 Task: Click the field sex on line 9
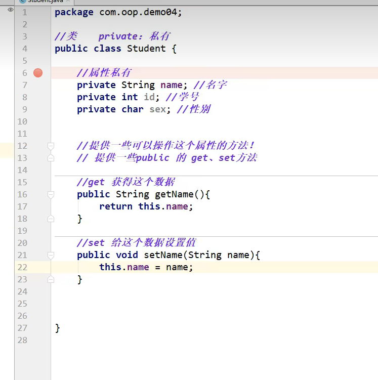(158, 109)
